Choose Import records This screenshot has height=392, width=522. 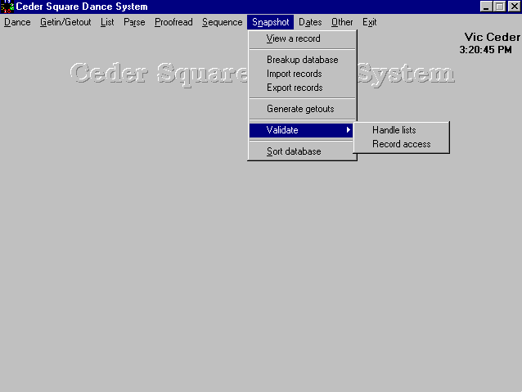302,74
